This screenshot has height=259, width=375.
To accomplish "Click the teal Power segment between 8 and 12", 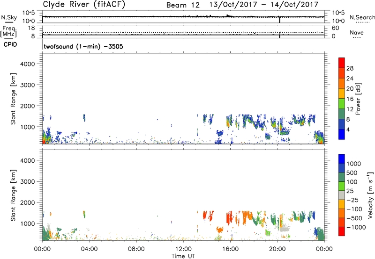I will click(342, 114).
